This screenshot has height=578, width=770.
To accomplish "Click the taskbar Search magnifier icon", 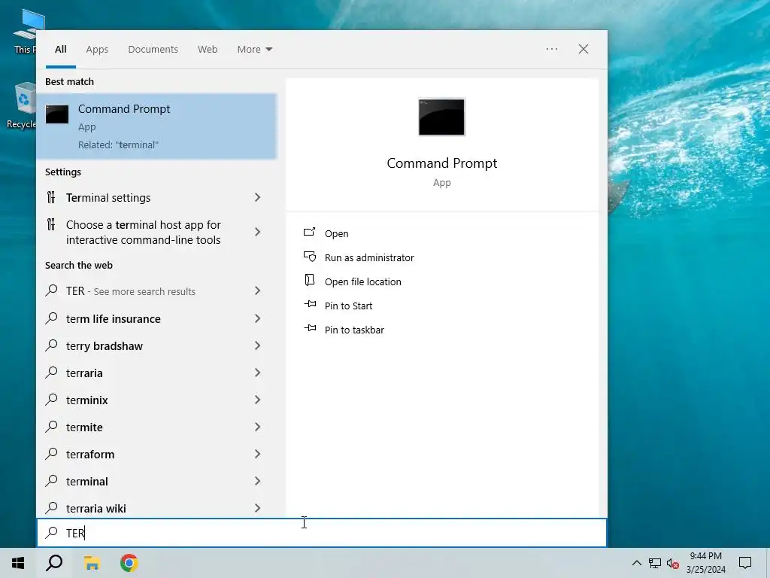I will click(54, 563).
